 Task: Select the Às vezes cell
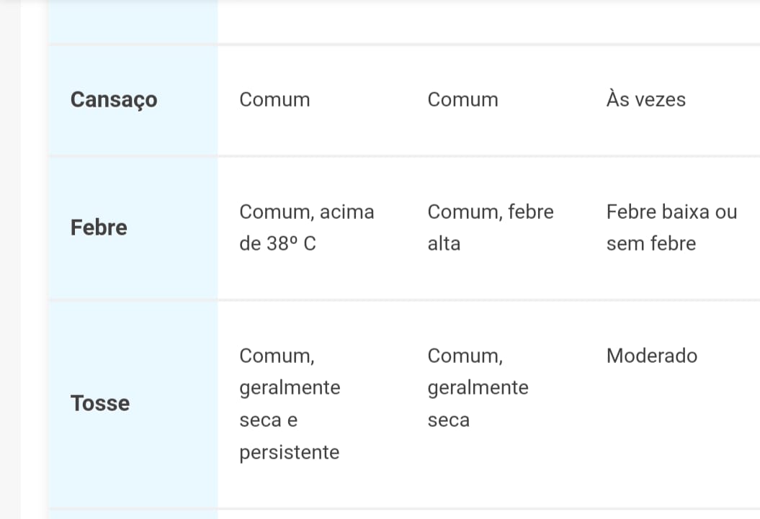click(x=645, y=99)
